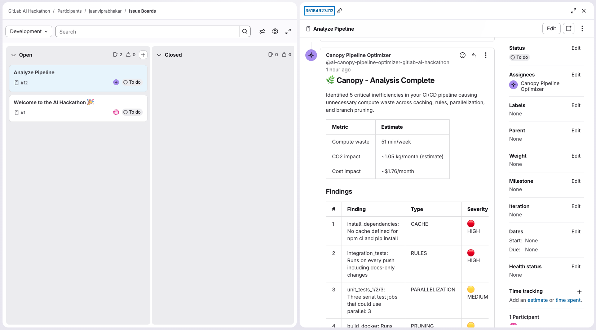Viewport: 596px width, 330px height.
Task: Edit the Parent field
Action: (x=576, y=131)
